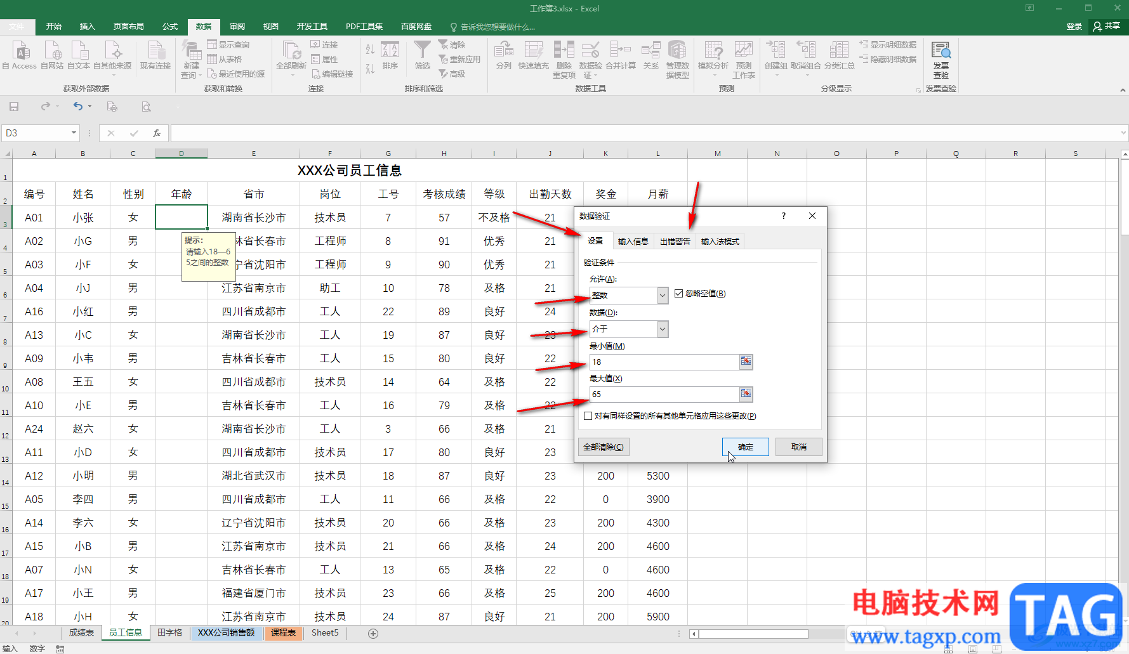Click the 显示查询 toolbar item
Viewport: 1129px width, 654px height.
click(228, 45)
